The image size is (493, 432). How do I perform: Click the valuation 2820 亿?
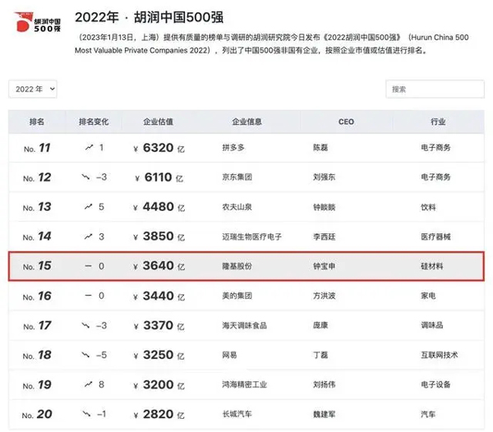click(x=159, y=415)
